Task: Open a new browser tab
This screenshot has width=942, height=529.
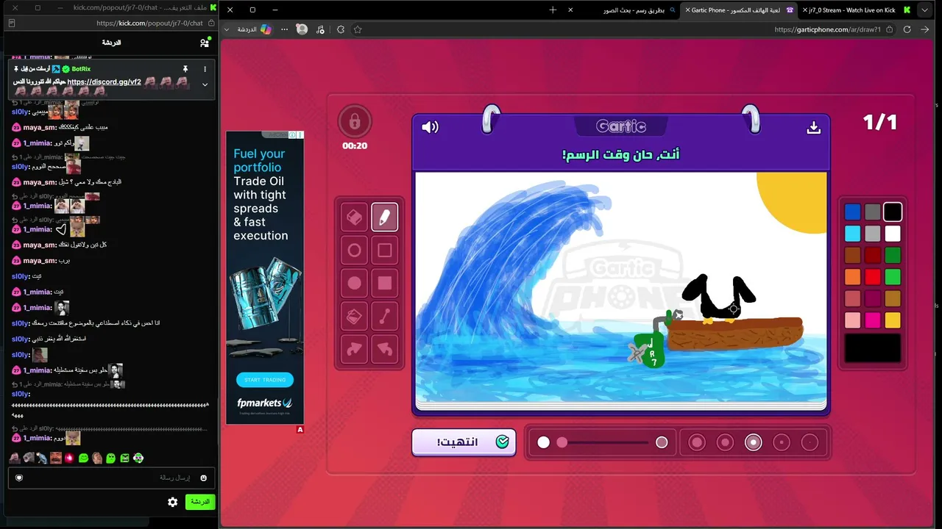Action: tap(553, 10)
